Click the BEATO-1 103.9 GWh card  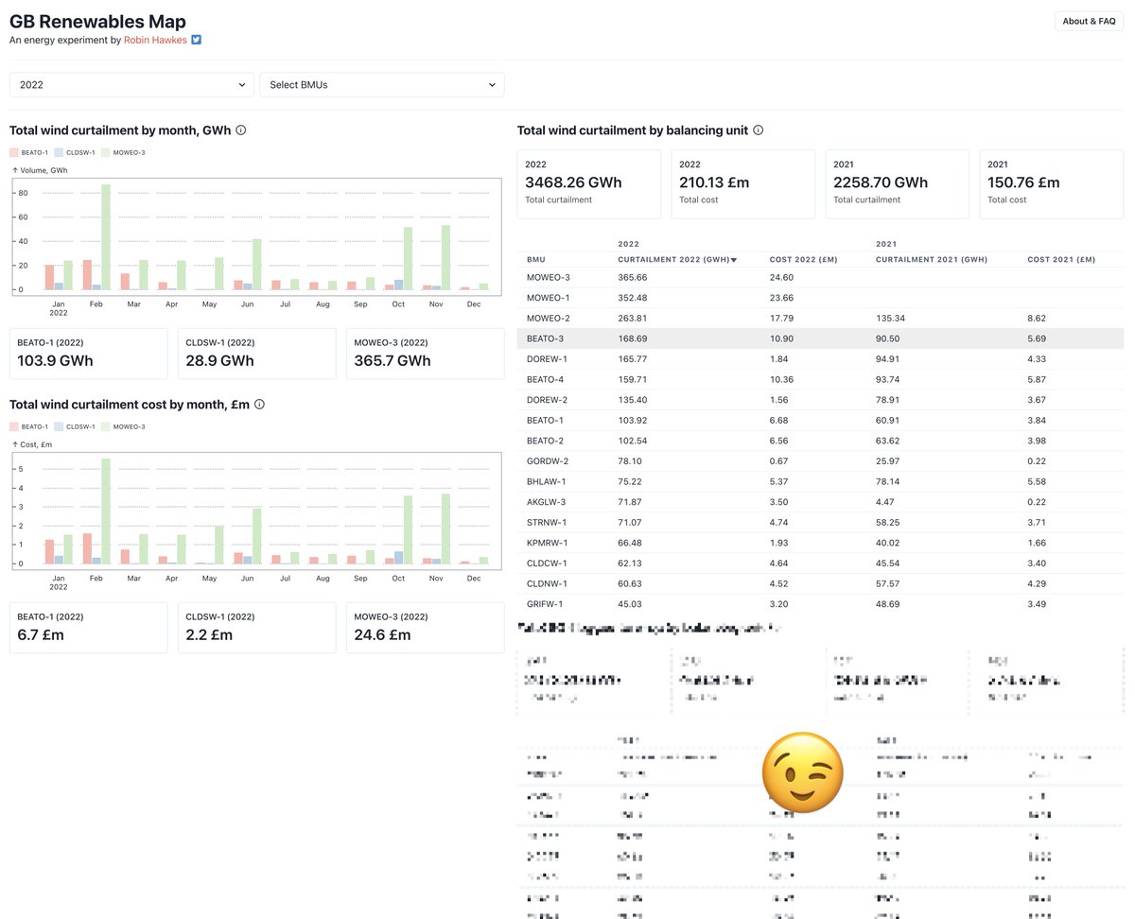(88, 354)
